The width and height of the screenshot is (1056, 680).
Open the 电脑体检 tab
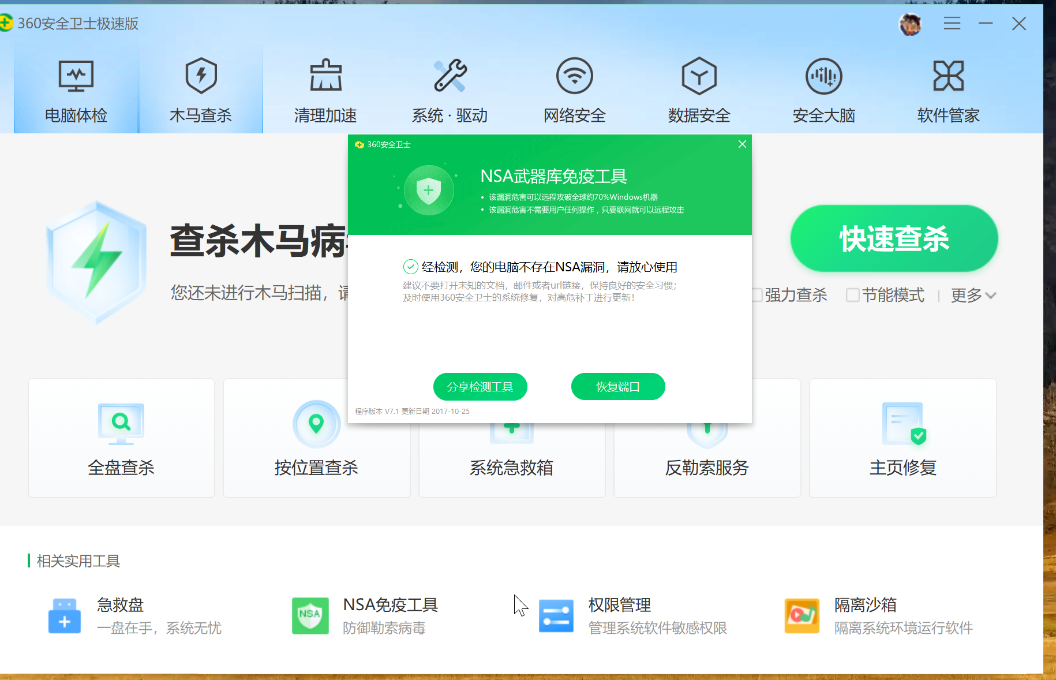click(x=76, y=90)
